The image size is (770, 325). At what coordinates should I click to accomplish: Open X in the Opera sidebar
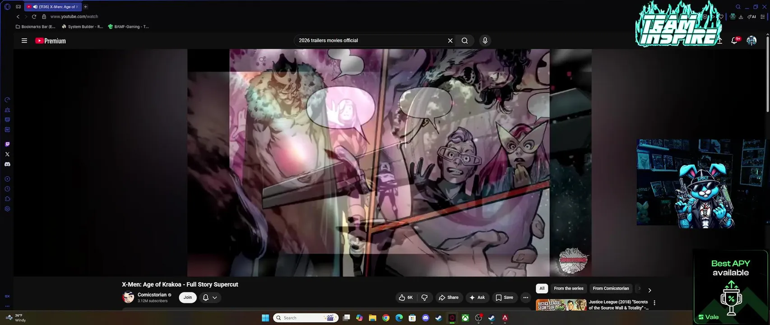click(7, 154)
